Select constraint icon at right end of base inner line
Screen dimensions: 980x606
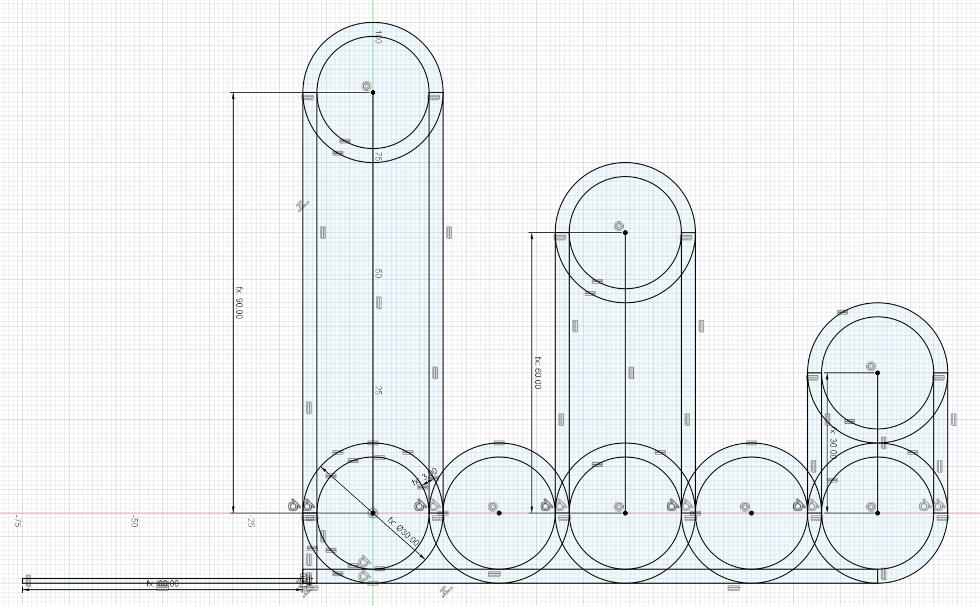point(884,574)
